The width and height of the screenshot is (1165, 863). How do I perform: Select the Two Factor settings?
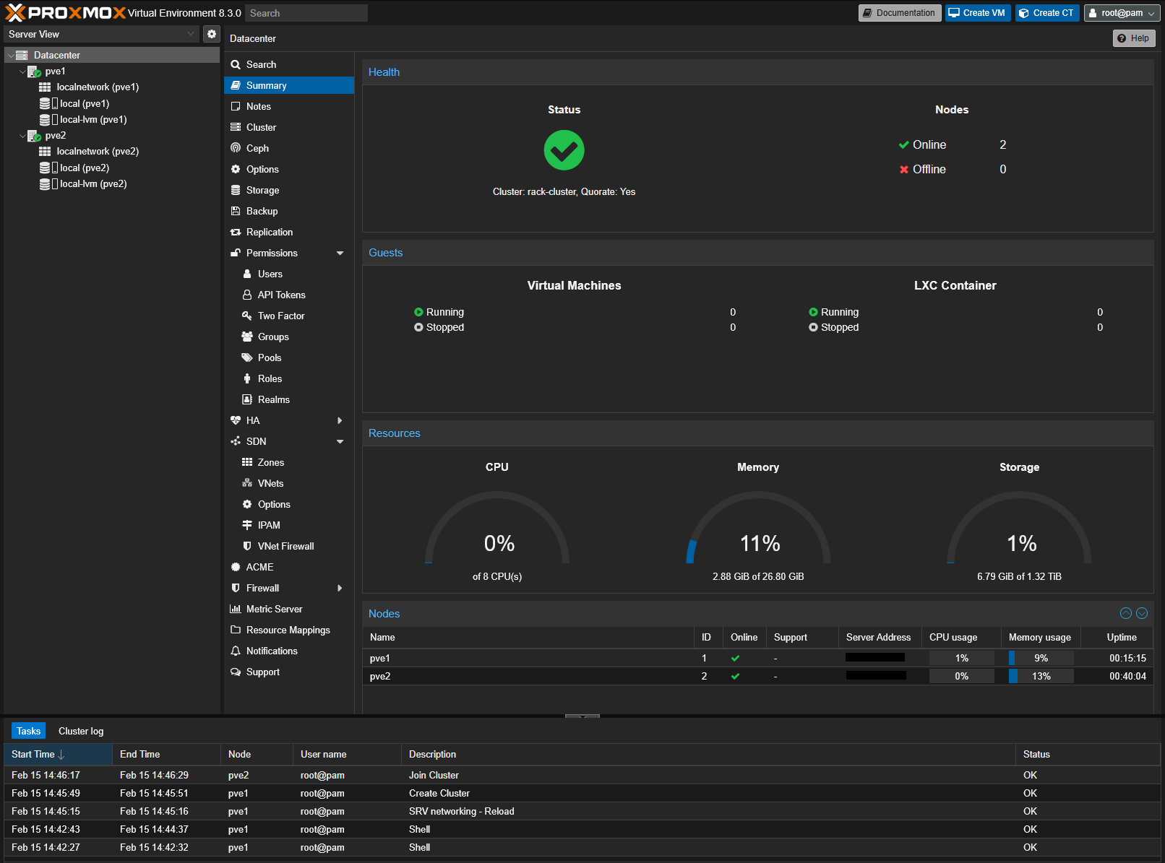point(280,316)
